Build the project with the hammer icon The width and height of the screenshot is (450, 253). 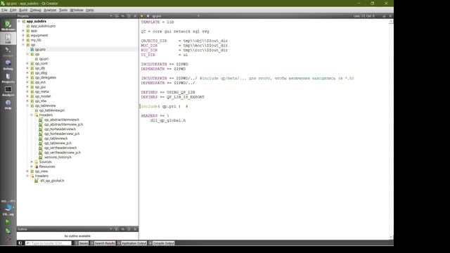coord(8,238)
